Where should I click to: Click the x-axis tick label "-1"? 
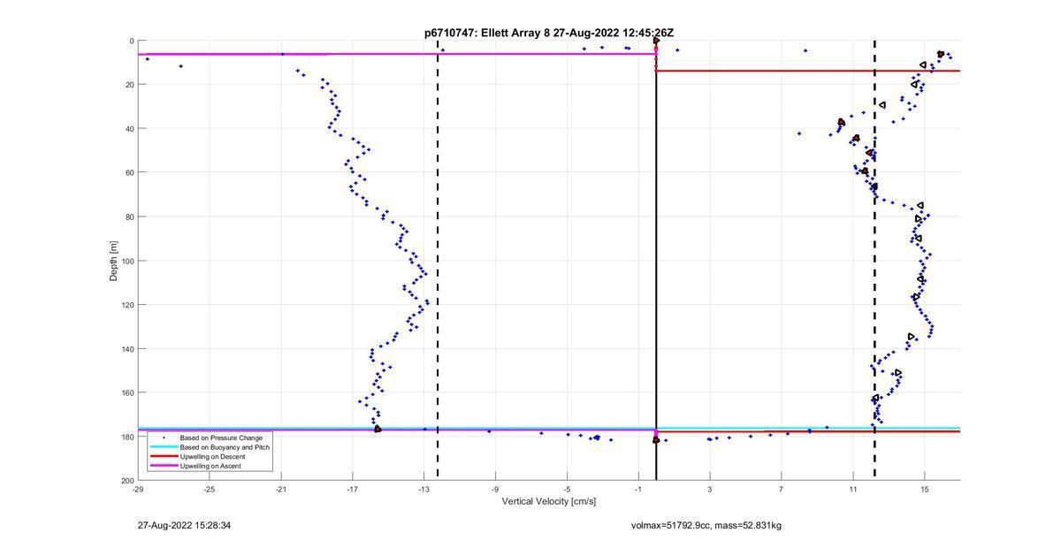pyautogui.click(x=638, y=489)
